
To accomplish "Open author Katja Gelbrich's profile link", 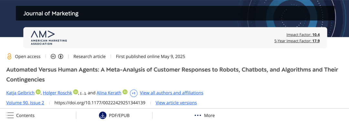I will (x=20, y=93).
